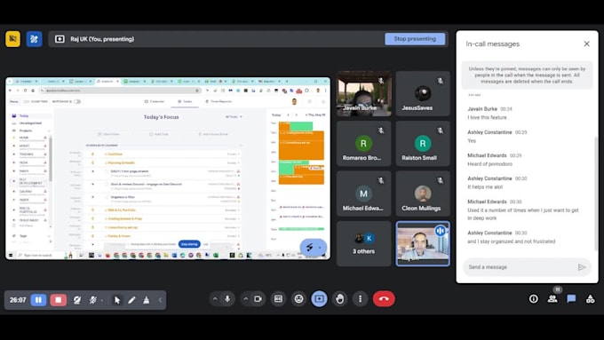Raise your hand
The height and width of the screenshot is (340, 604).
point(339,299)
